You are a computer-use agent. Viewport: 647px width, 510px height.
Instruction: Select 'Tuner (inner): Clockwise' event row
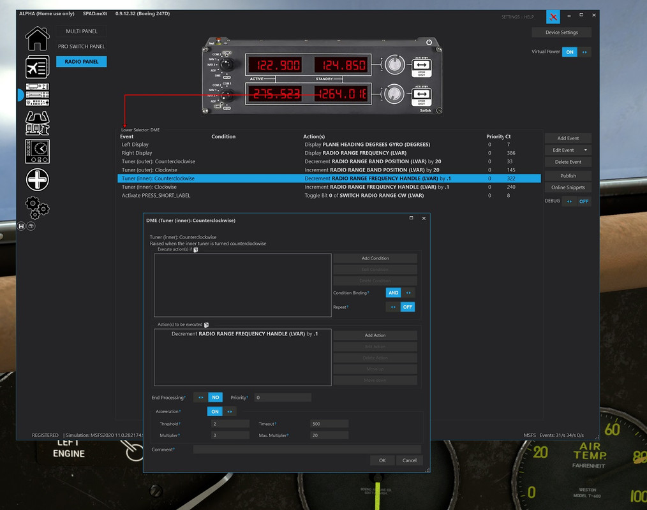(x=329, y=187)
